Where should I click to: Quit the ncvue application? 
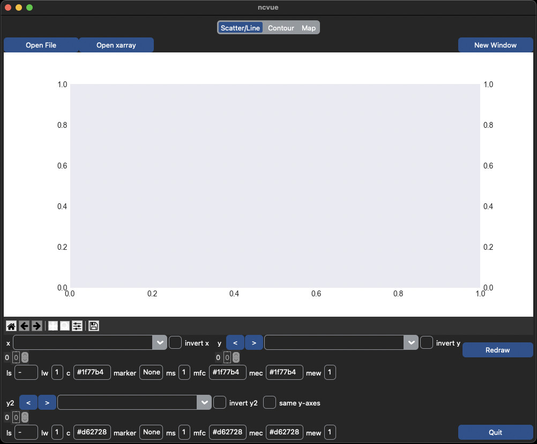[x=495, y=432]
